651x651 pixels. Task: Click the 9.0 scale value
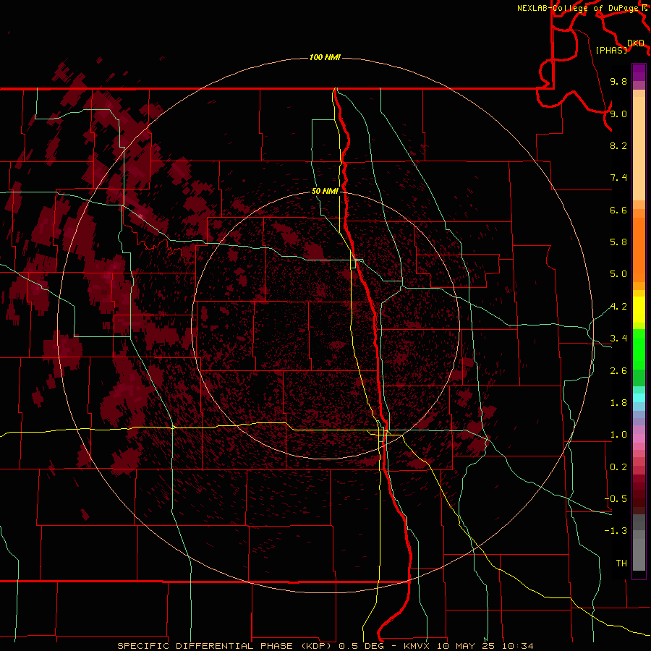pos(618,114)
